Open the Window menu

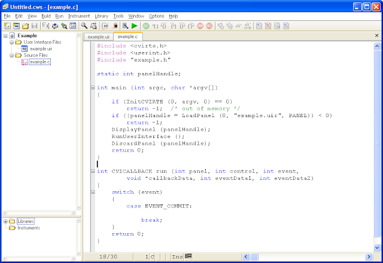point(136,16)
